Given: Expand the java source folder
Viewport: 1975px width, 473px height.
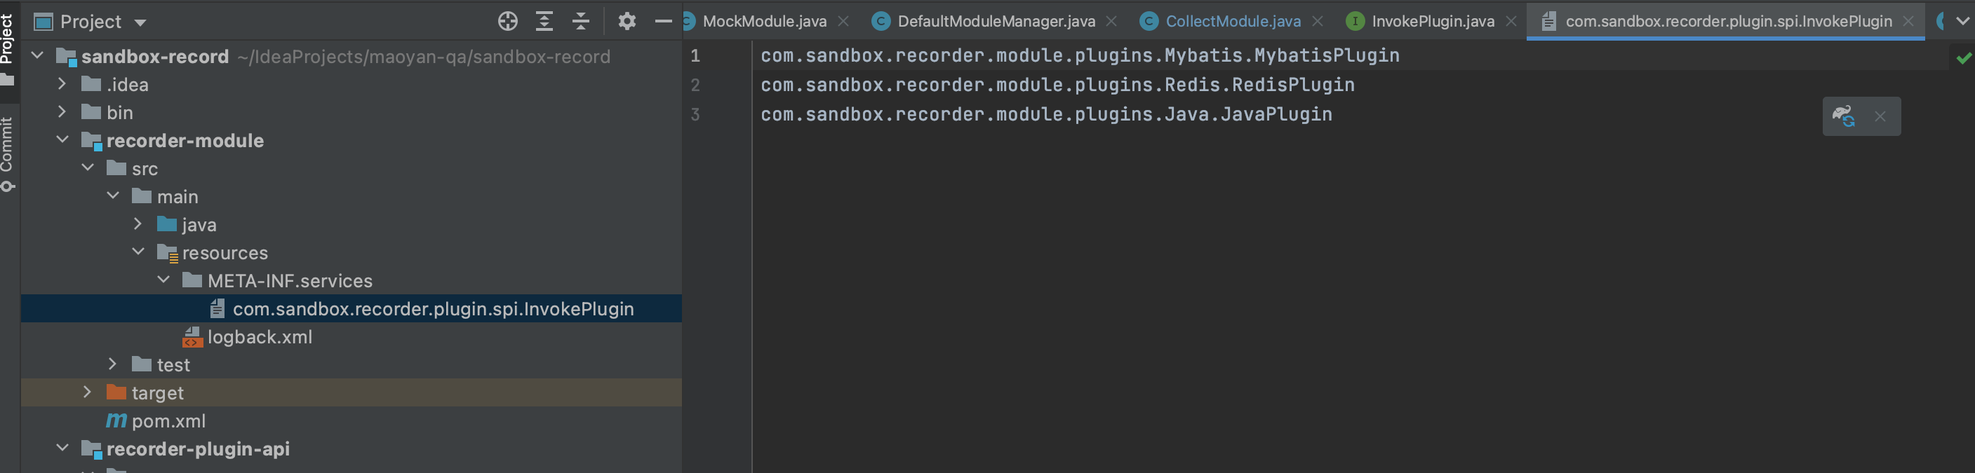Looking at the screenshot, I should [138, 224].
